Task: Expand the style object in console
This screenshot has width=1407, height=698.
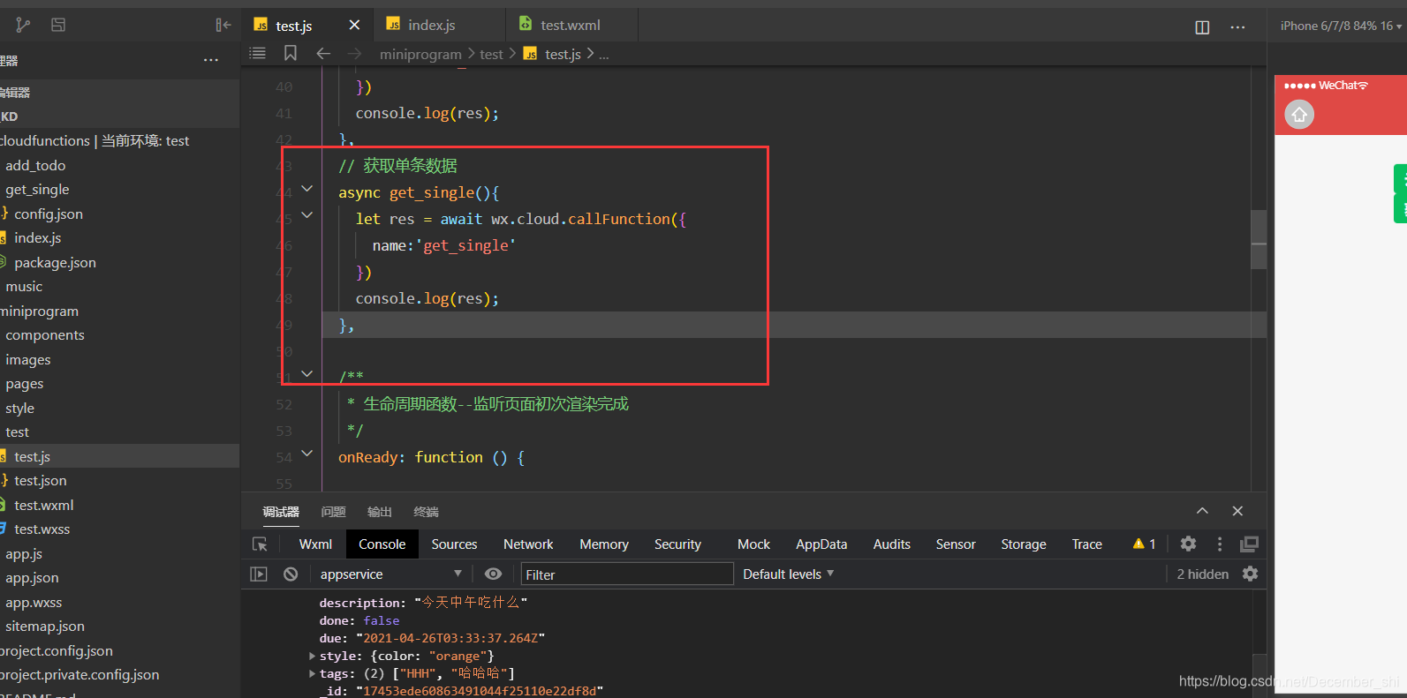Action: 312,656
